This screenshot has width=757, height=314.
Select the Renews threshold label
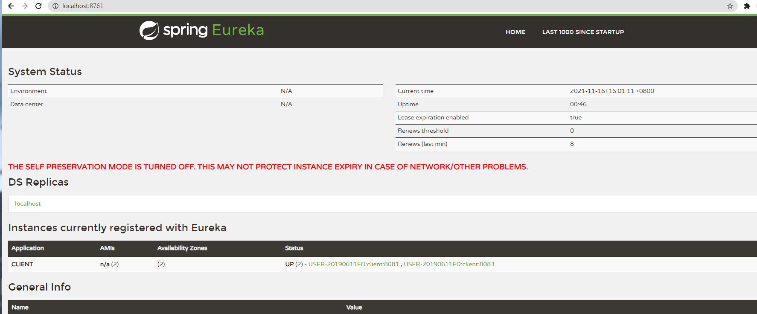click(423, 131)
